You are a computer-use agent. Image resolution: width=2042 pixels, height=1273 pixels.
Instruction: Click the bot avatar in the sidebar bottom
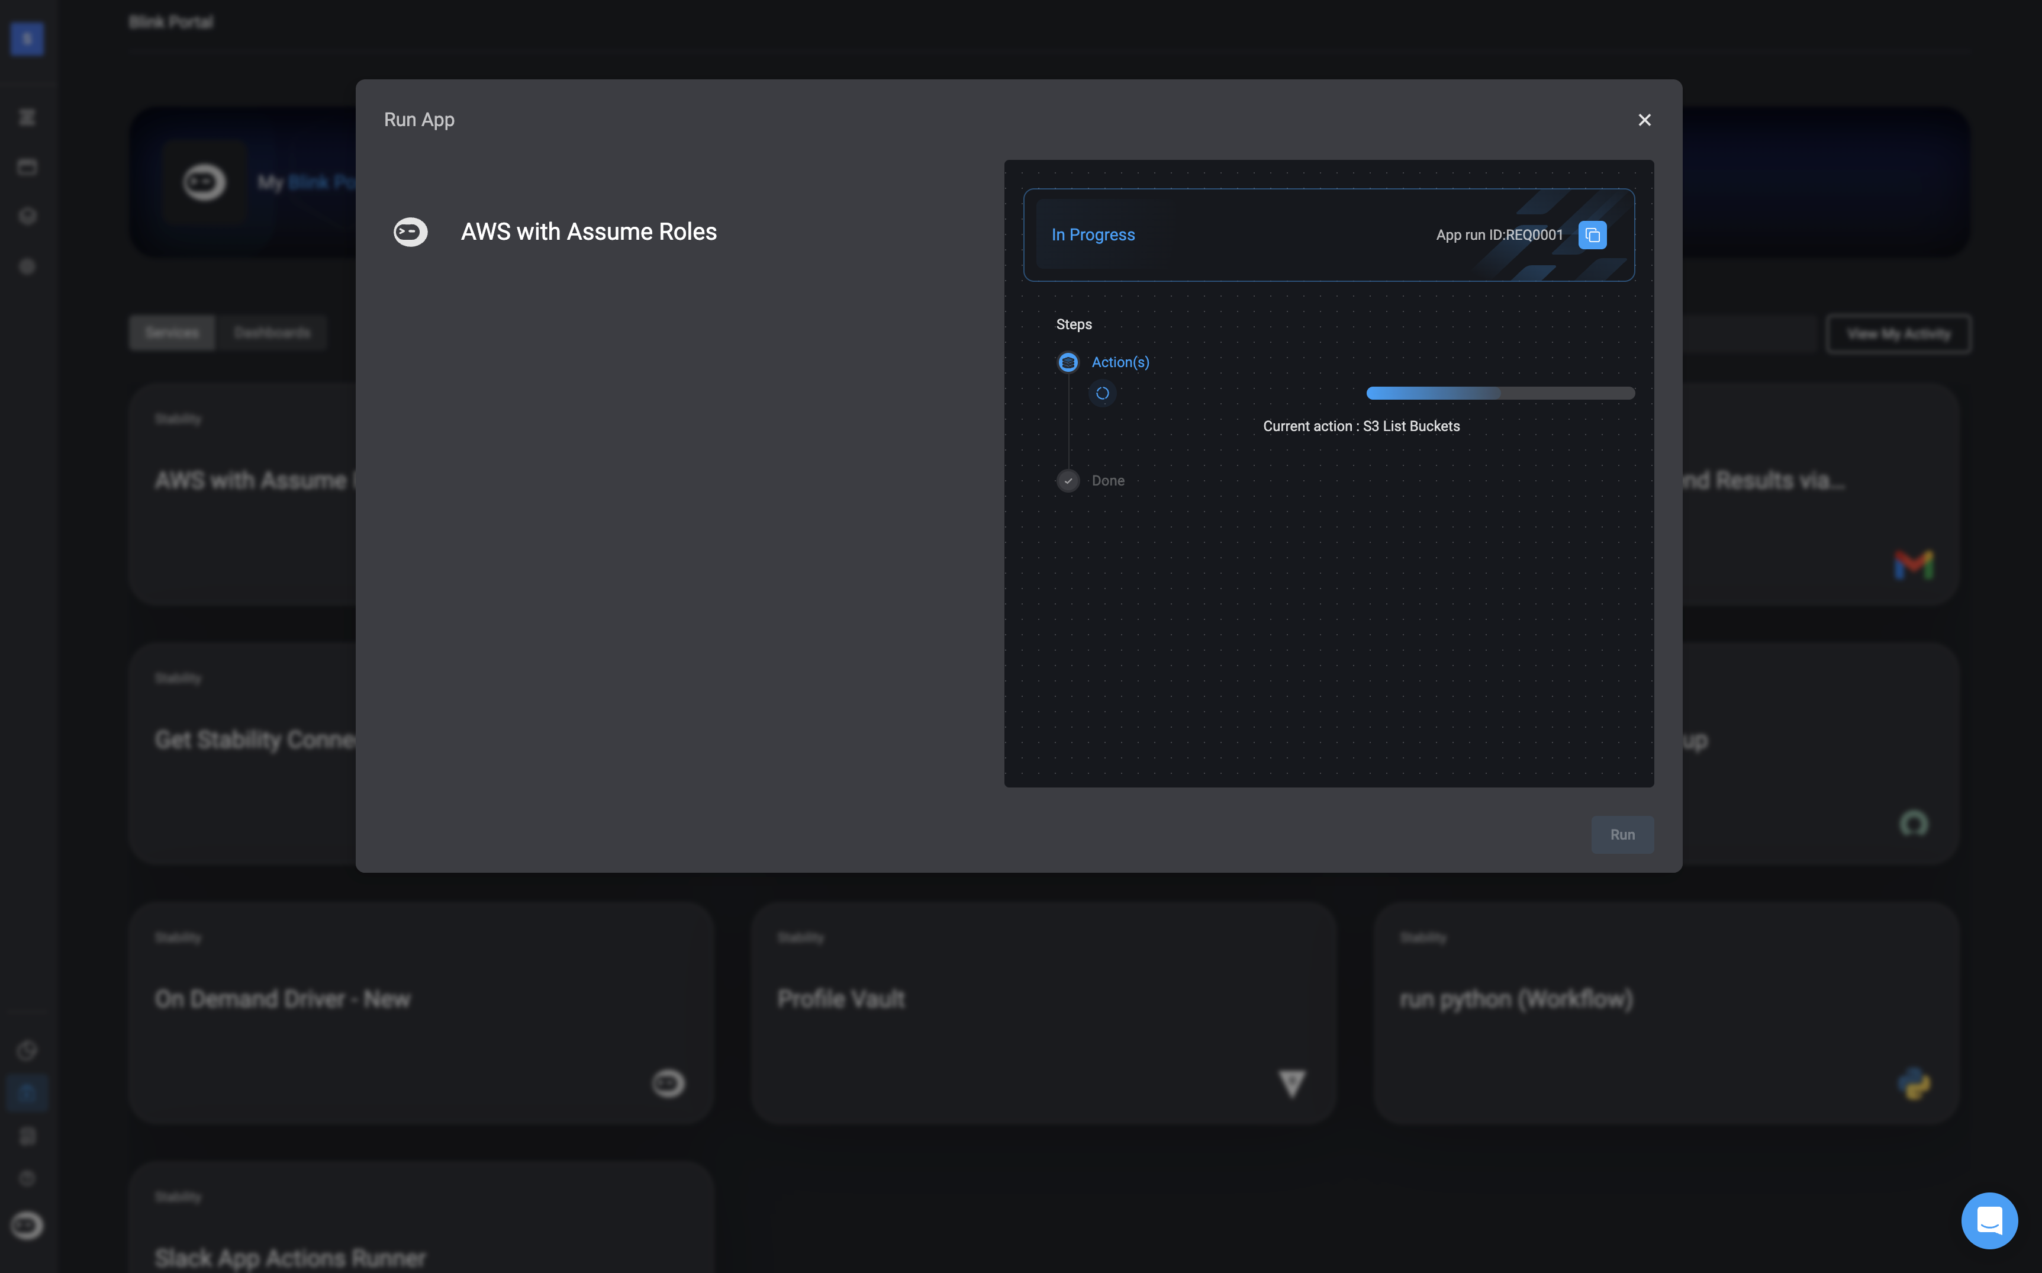pos(27,1225)
